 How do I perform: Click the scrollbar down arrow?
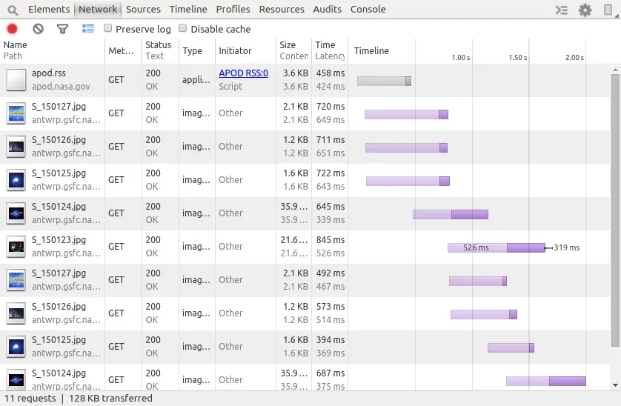615,385
